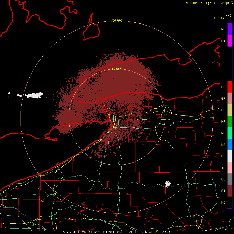Click the BD yellow legend swatch

point(230,110)
